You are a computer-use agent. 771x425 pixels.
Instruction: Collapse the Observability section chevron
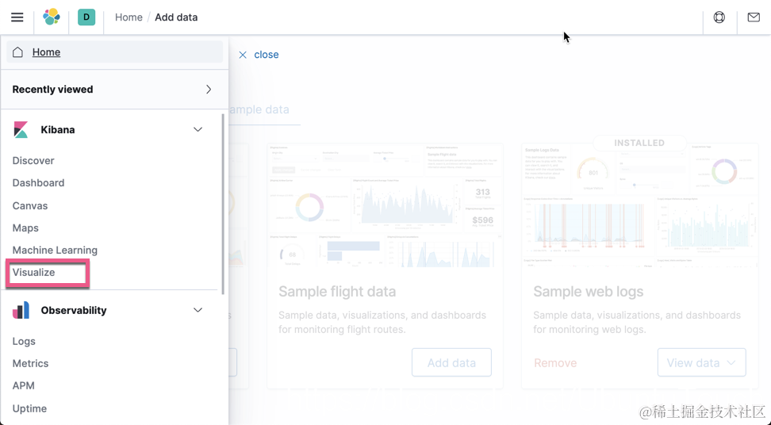(x=198, y=310)
